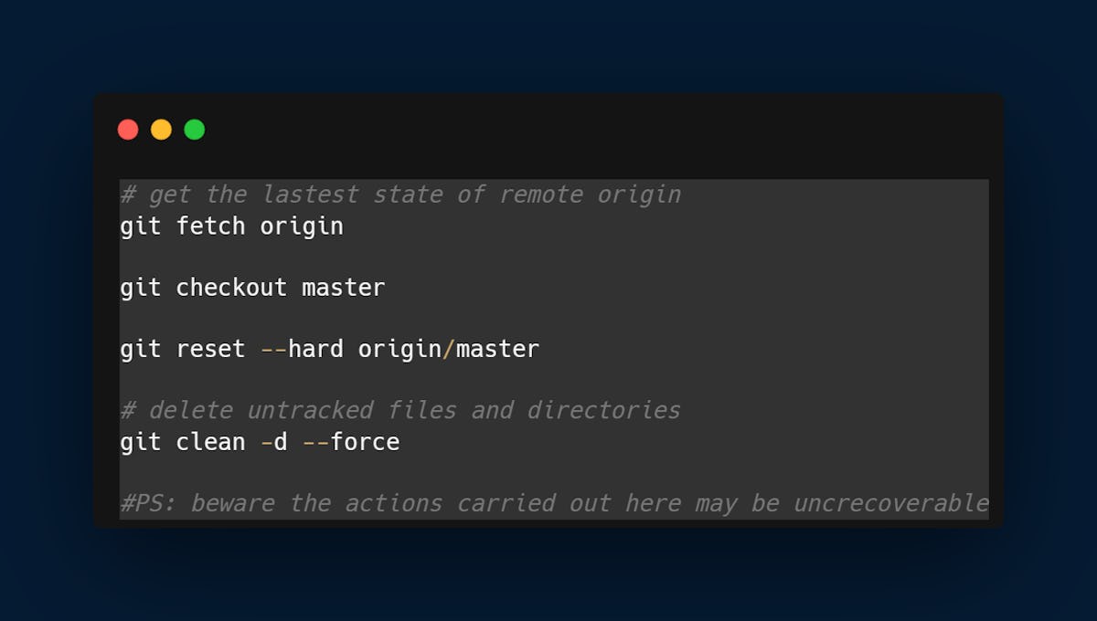Click the "get the lastest state" comment line
The height and width of the screenshot is (621, 1097).
coord(400,195)
